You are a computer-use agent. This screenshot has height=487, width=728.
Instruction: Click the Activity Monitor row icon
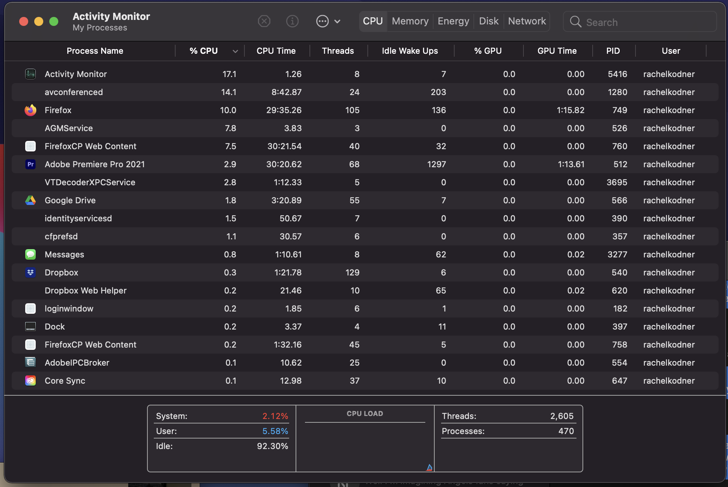point(30,74)
